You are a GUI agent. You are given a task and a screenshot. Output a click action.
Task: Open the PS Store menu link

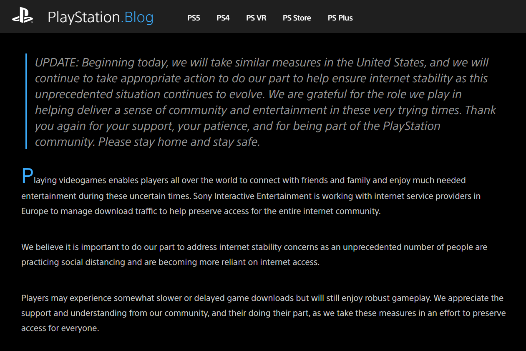(297, 18)
